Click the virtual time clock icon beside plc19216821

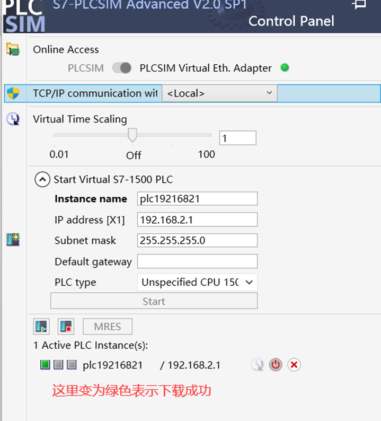tap(258, 365)
